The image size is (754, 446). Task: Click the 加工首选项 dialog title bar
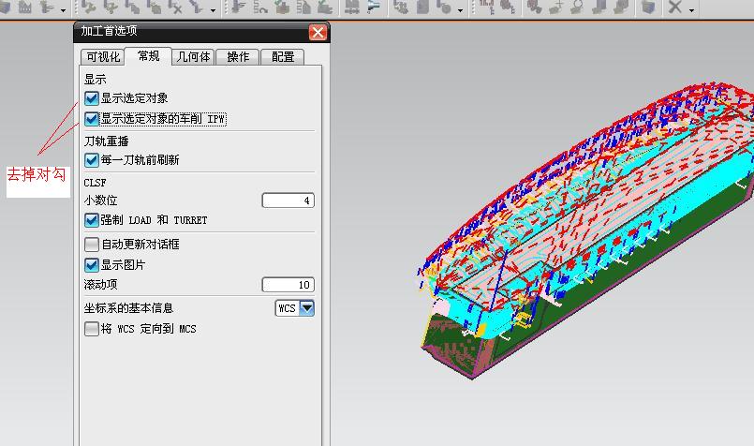tap(202, 32)
